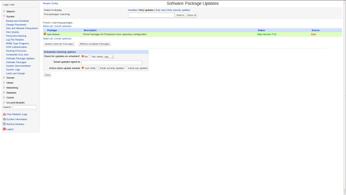Click the View Module's Logs warning icon
Image resolution: width=346 pixels, height=195 pixels.
coord(4,114)
